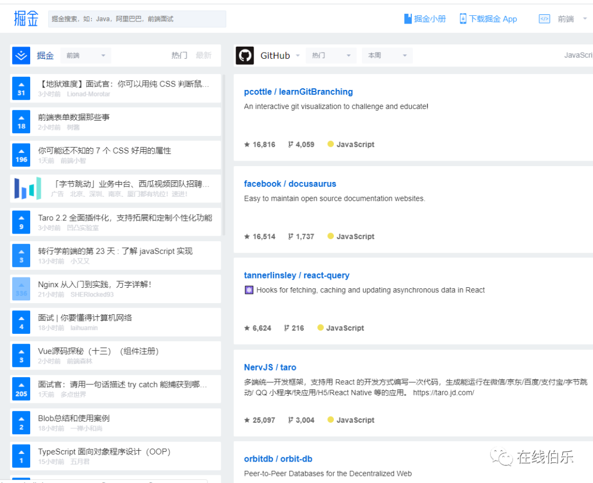
Task: Upvote the try catch post with 205 votes
Action: [21, 389]
